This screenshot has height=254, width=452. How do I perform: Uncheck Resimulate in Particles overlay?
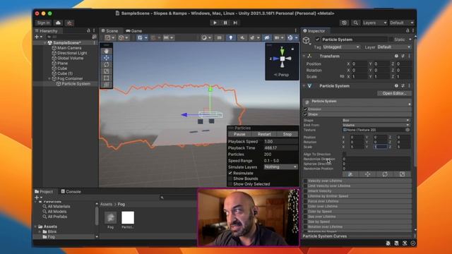coord(230,173)
